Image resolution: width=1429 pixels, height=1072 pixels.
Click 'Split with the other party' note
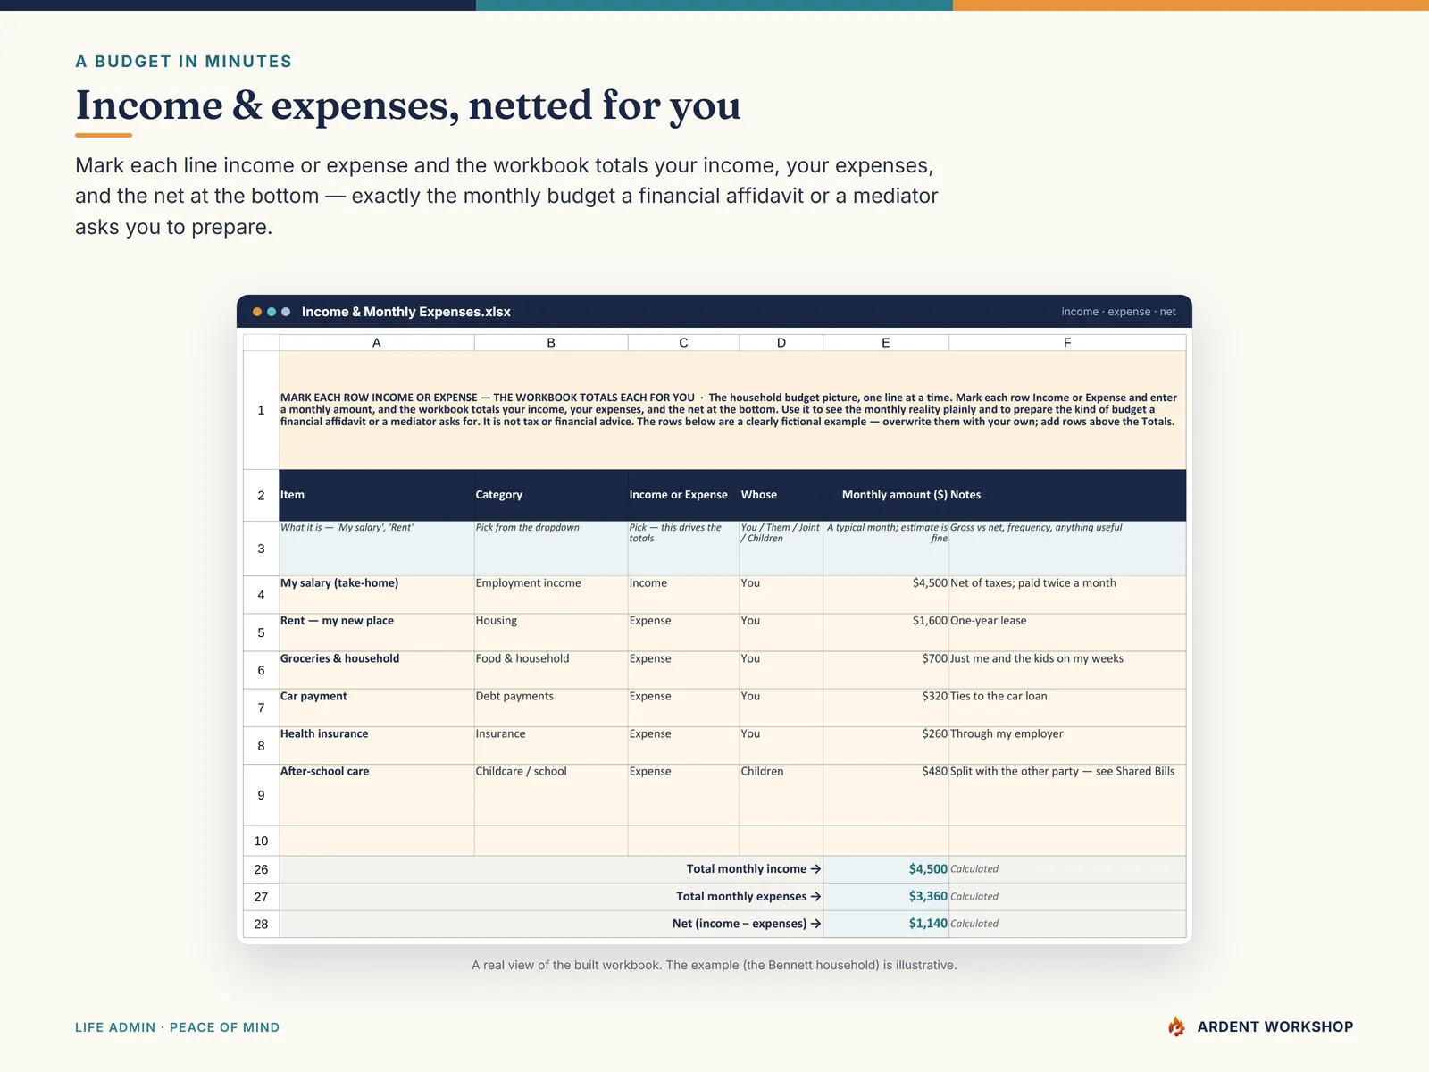pos(1067,795)
